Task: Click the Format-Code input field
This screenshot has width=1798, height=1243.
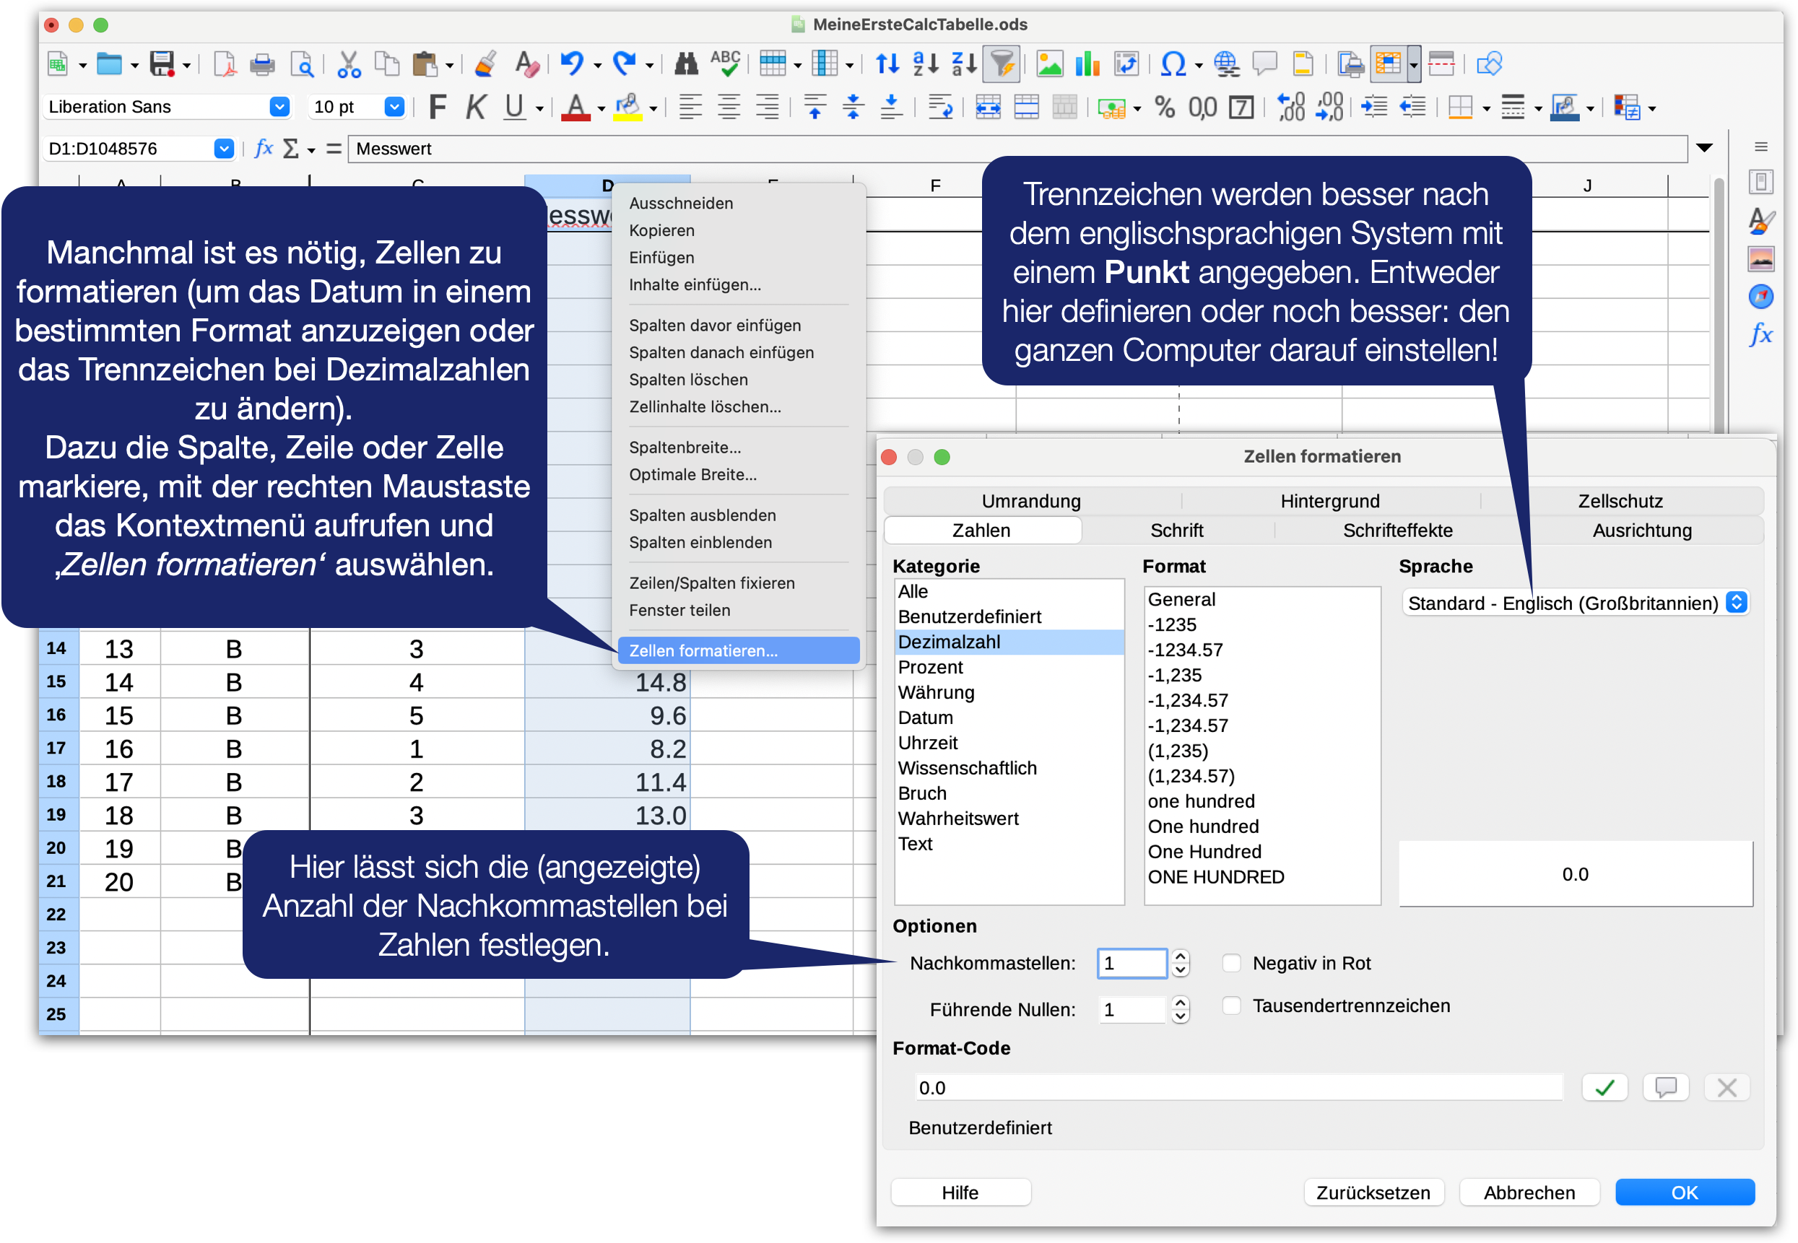Action: 1237,1087
